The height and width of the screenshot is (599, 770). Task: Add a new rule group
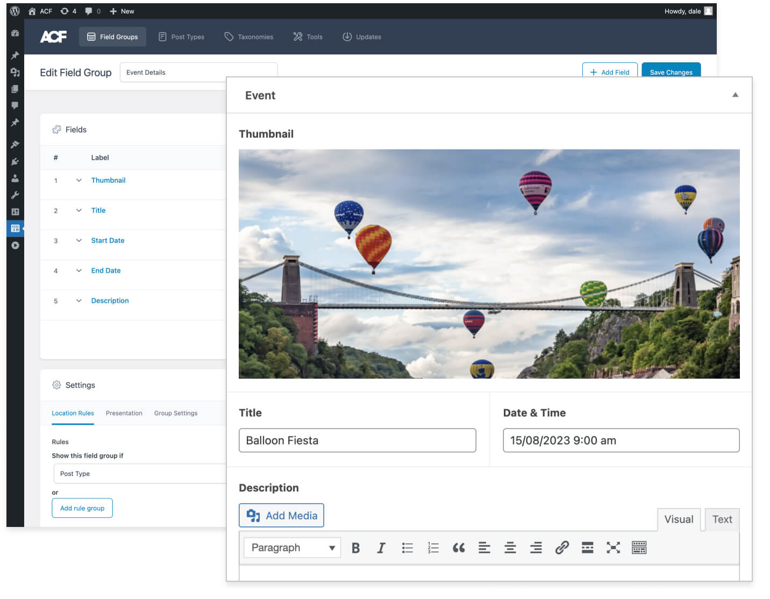point(82,508)
